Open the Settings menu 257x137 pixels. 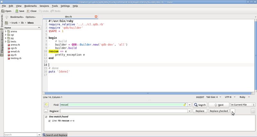[65, 6]
